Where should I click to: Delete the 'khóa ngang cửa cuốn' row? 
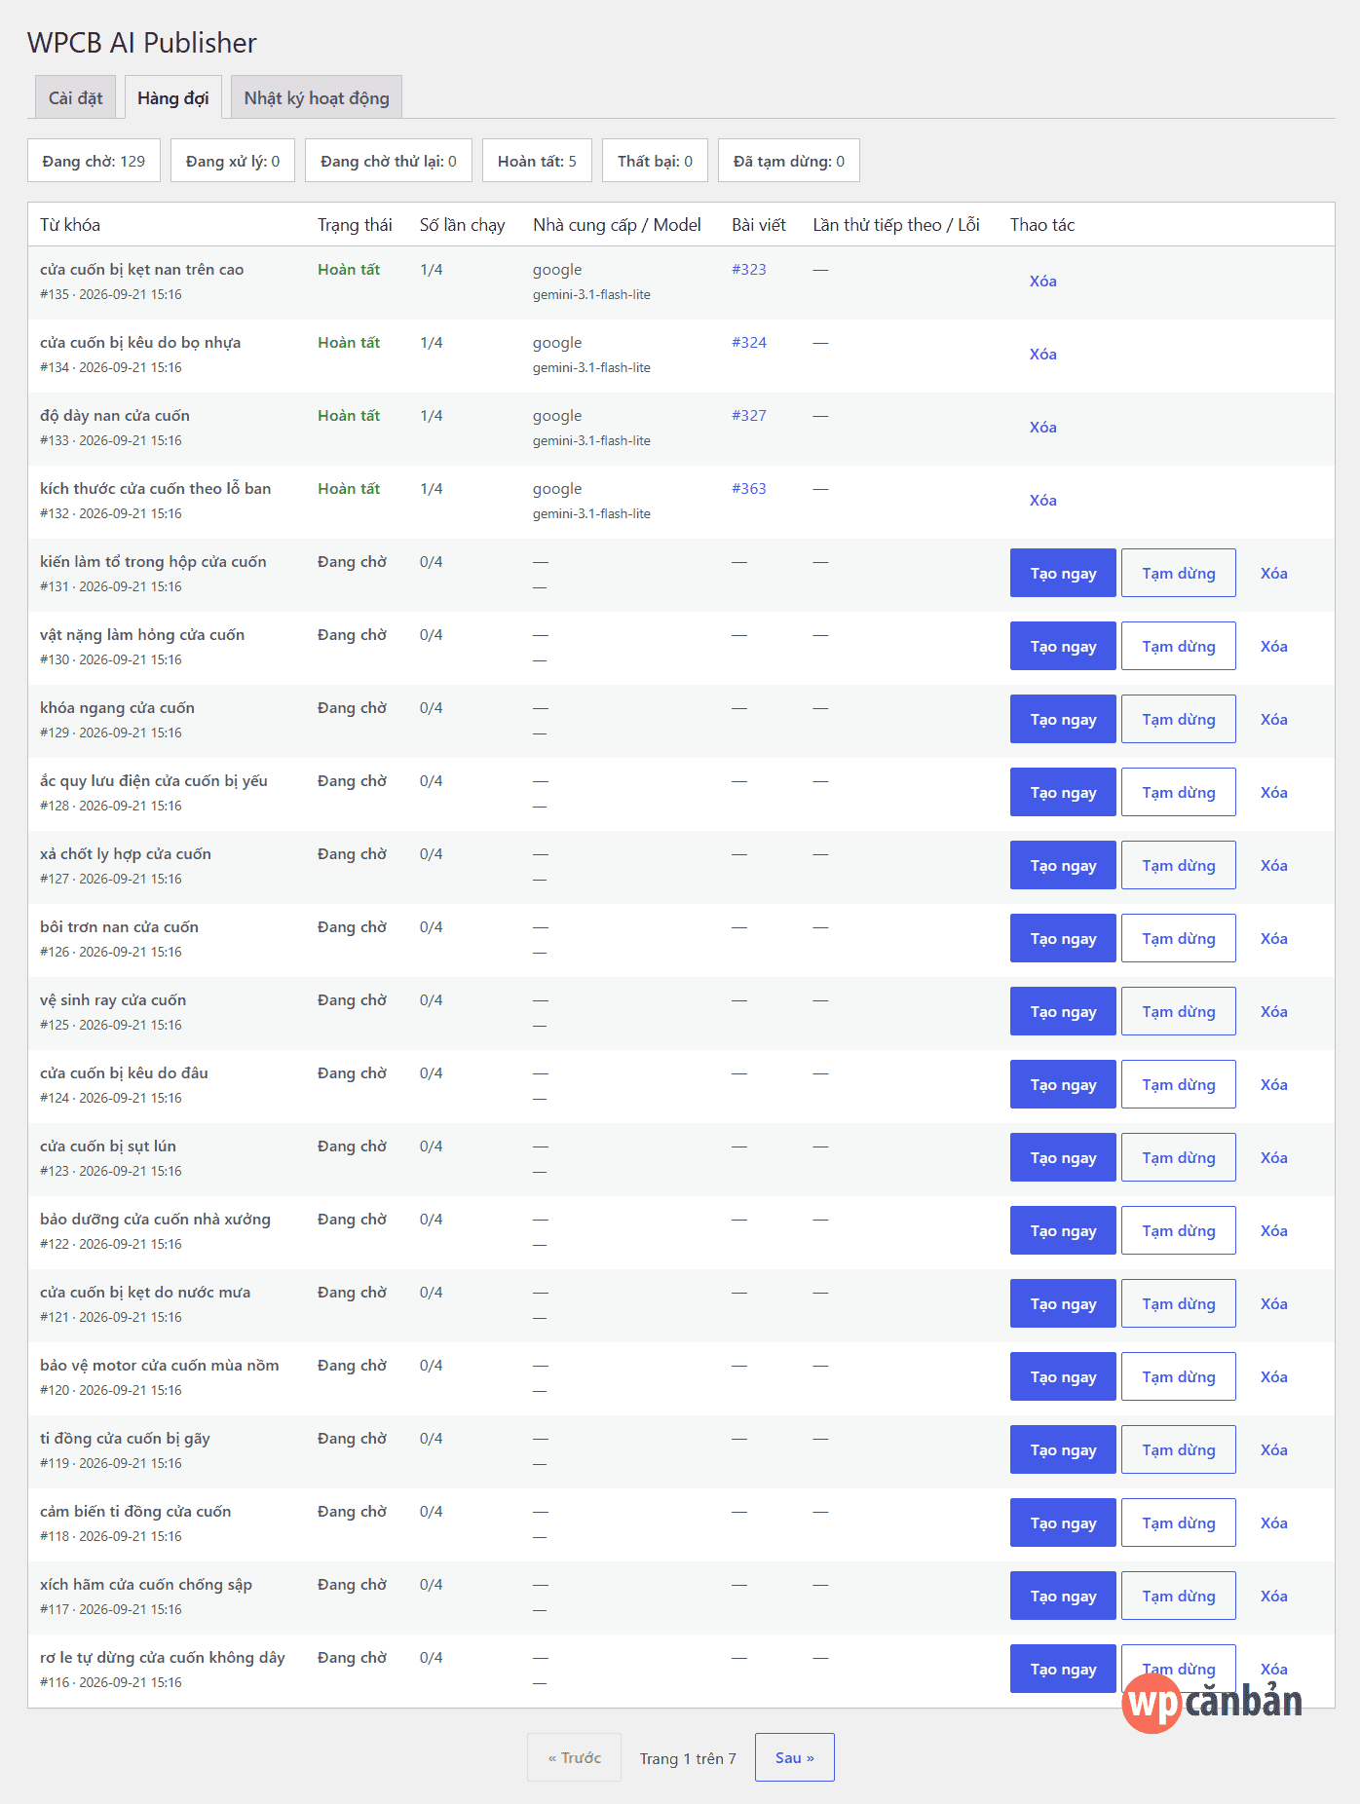coord(1274,720)
